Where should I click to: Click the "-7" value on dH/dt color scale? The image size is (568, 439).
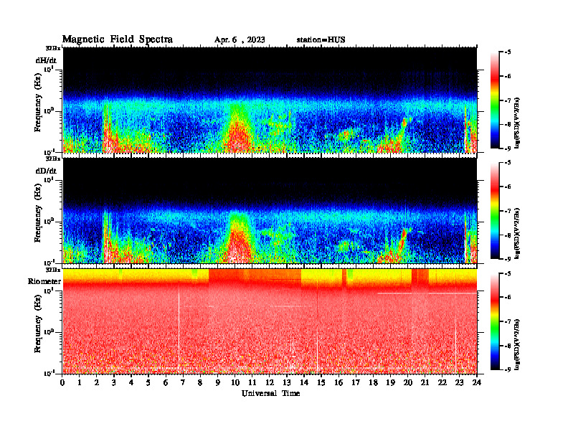pos(508,100)
